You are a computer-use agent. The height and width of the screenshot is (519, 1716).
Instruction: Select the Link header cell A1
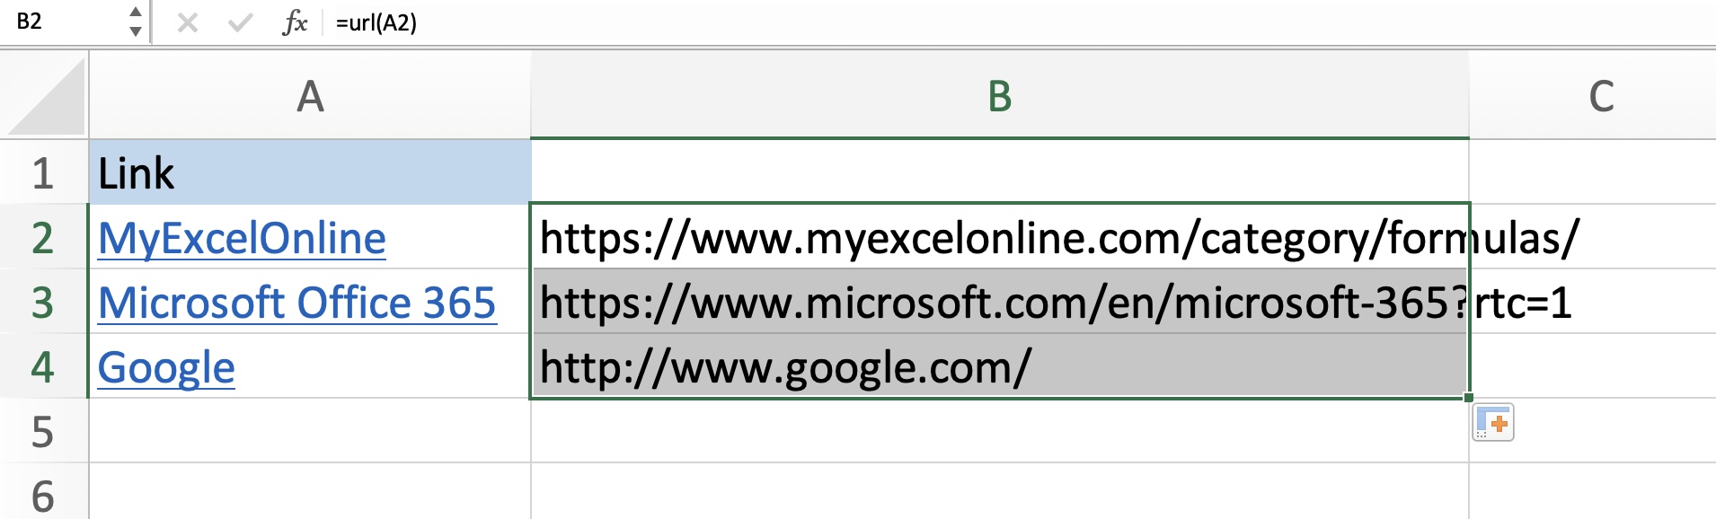(x=310, y=172)
